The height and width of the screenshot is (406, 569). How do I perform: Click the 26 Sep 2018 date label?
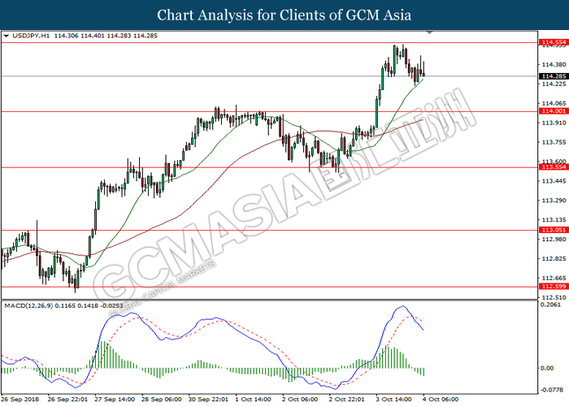point(20,400)
